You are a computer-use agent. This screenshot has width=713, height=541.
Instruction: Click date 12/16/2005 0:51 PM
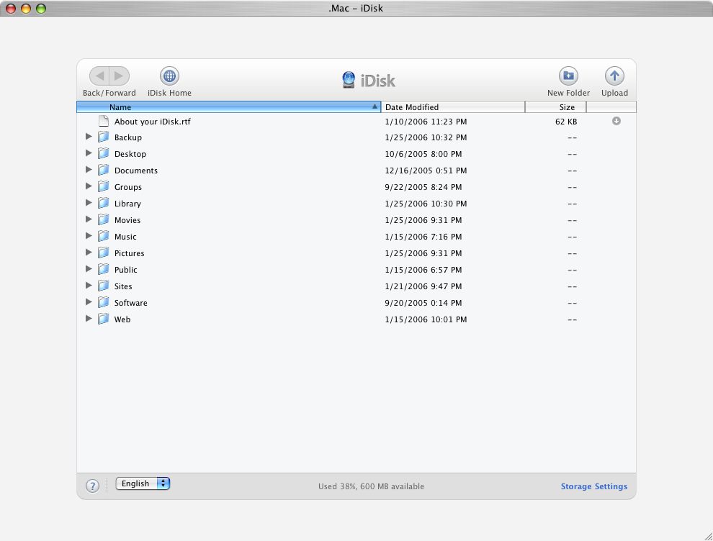tap(426, 171)
